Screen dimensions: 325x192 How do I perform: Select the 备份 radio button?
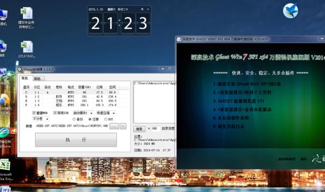(x=74, y=120)
